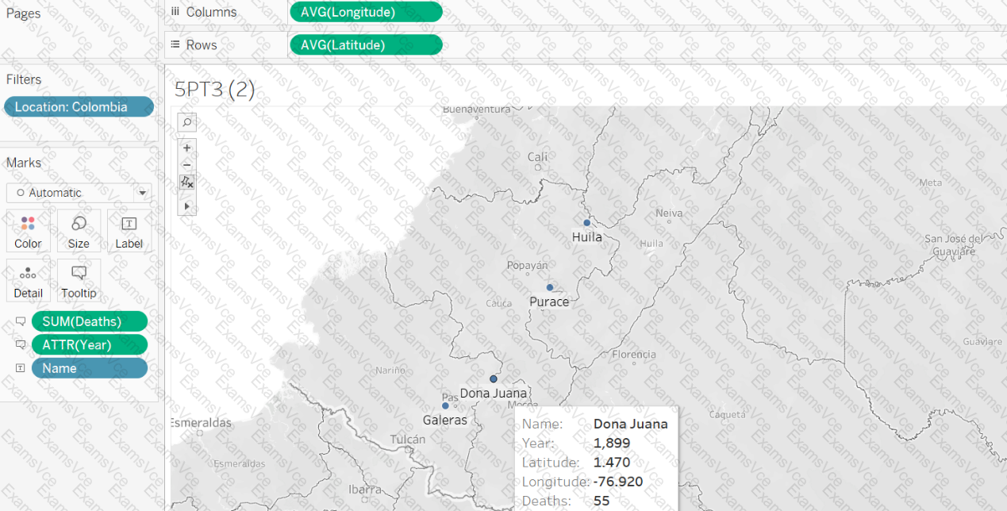This screenshot has height=511, width=1007.
Task: Click the "Columns" shelf label
Action: click(x=211, y=12)
